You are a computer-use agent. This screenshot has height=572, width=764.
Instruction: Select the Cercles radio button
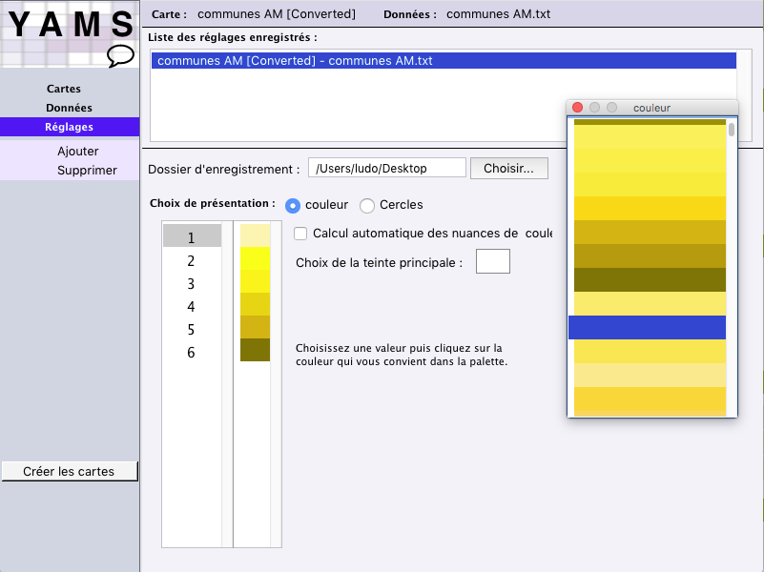click(x=366, y=205)
